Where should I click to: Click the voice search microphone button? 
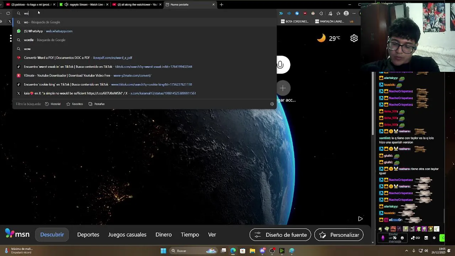281,65
